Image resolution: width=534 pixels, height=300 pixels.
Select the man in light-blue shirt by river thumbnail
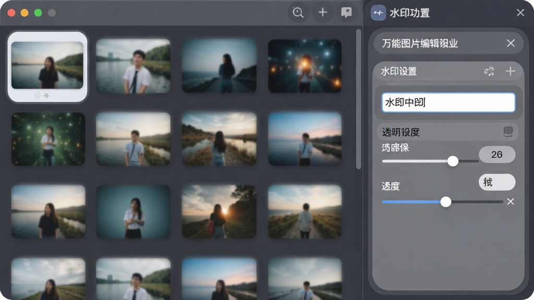point(133,139)
